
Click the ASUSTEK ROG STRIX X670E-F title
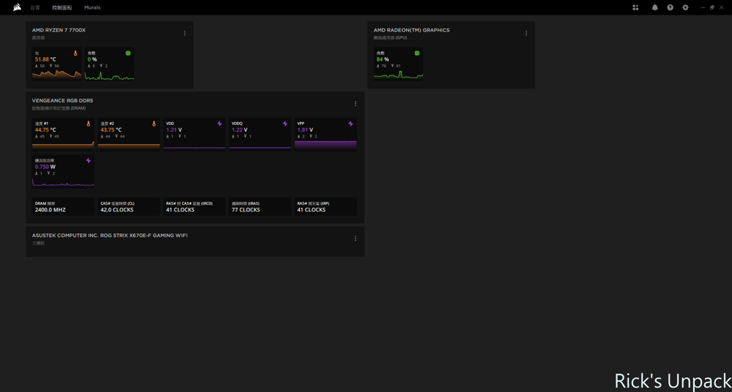(x=110, y=235)
